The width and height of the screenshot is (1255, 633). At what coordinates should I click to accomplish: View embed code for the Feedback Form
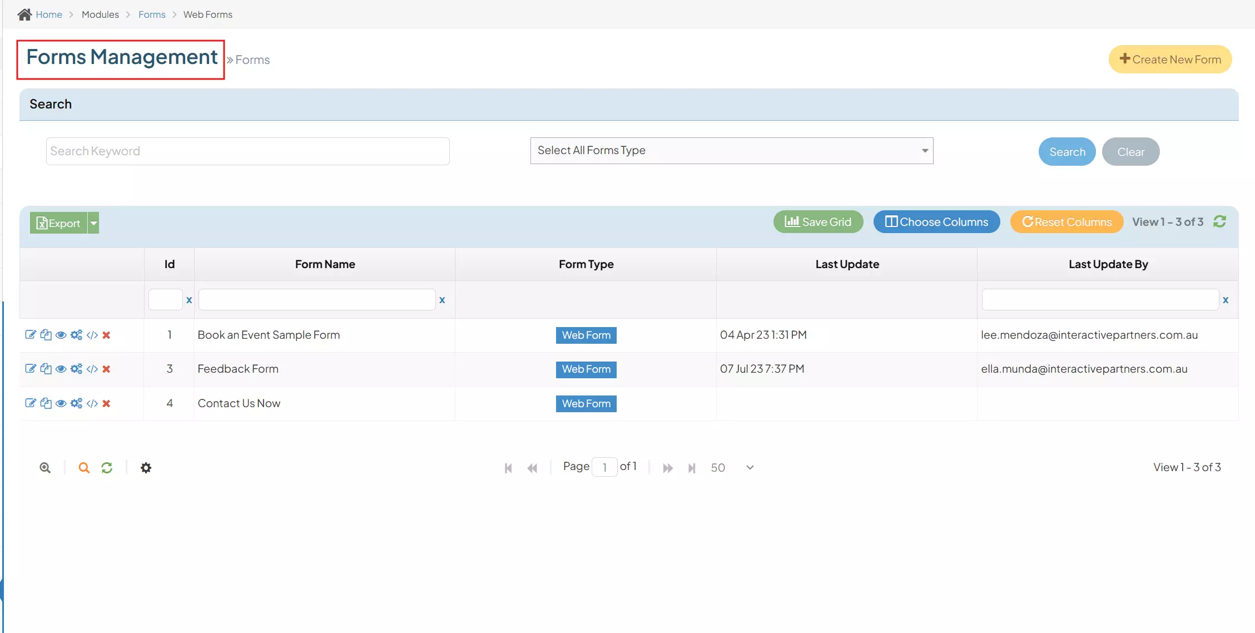(92, 369)
